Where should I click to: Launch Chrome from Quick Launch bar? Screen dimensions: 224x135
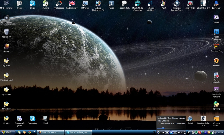(x=30, y=132)
